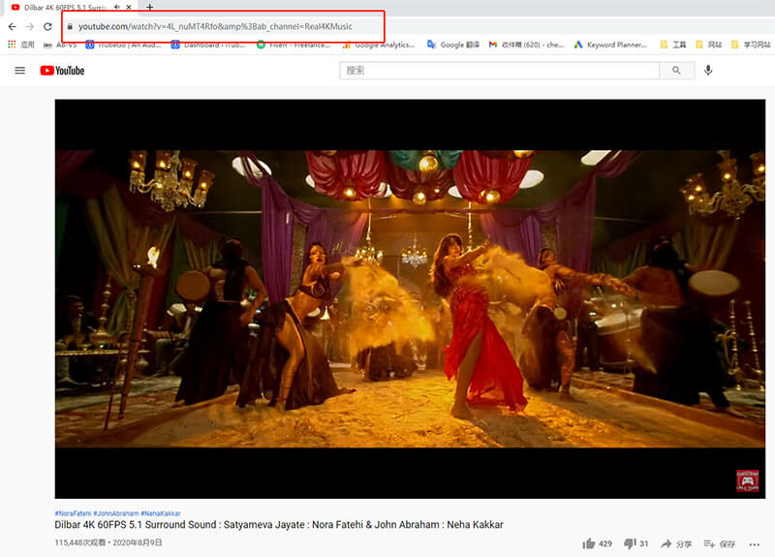775x557 pixels.
Task: Click the YouTube URL in address bar
Action: (x=215, y=27)
